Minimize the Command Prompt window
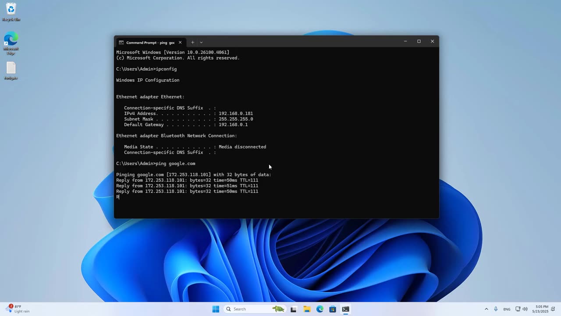This screenshot has height=316, width=561. tap(405, 41)
